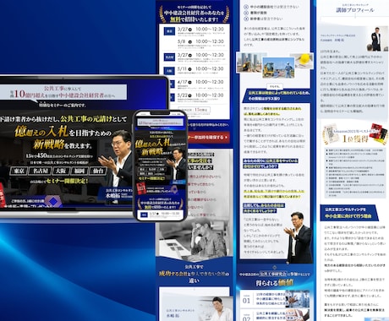The height and width of the screenshot is (321, 389).
Task: Click the excavator and worker photo
Action: tap(278, 68)
